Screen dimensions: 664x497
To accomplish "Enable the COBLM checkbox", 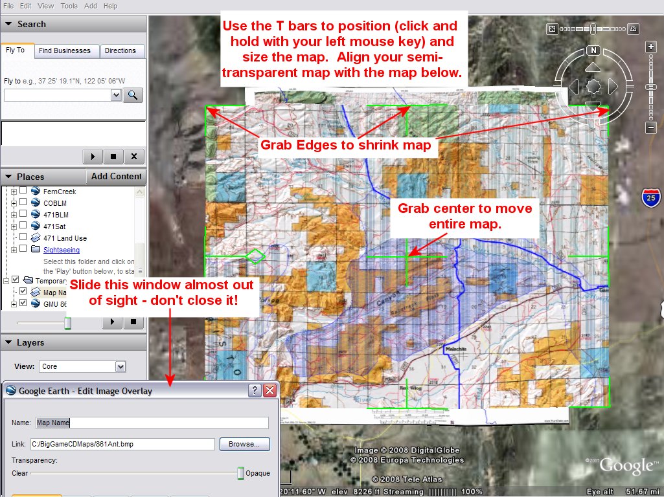I will tap(23, 202).
